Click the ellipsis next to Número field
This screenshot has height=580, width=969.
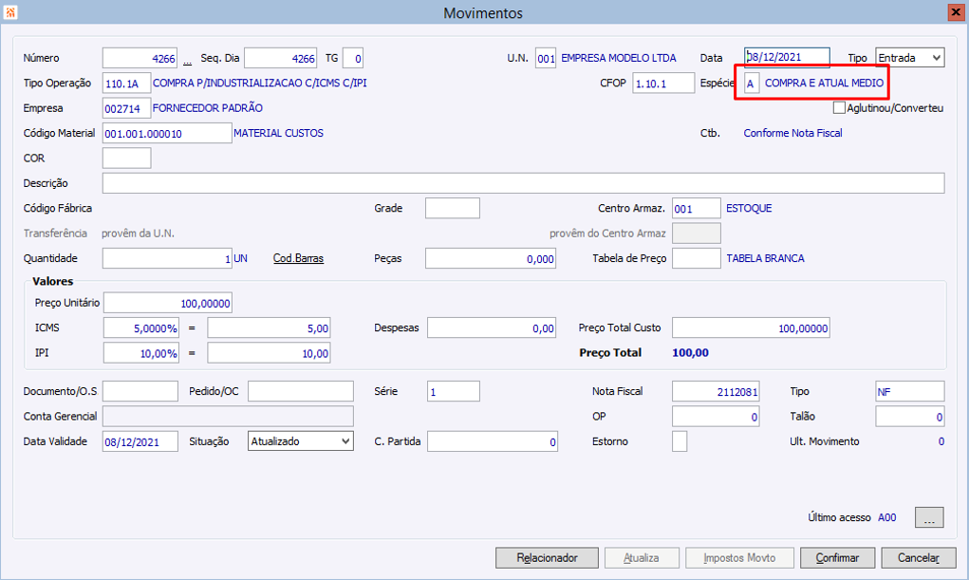pyautogui.click(x=187, y=61)
